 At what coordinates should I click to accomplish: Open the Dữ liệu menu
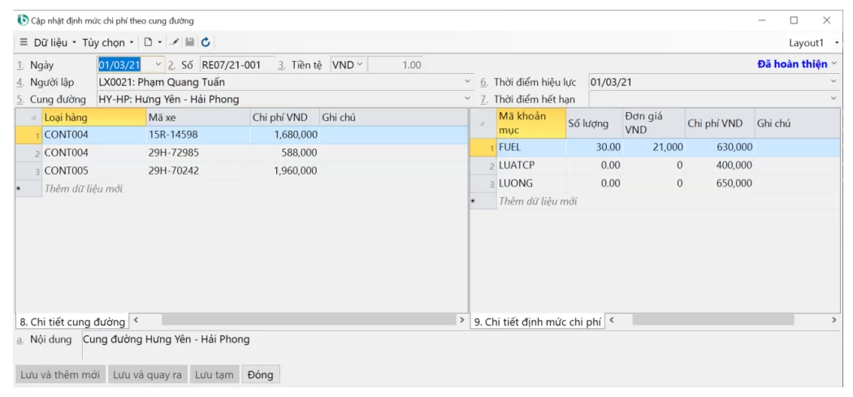coord(54,42)
